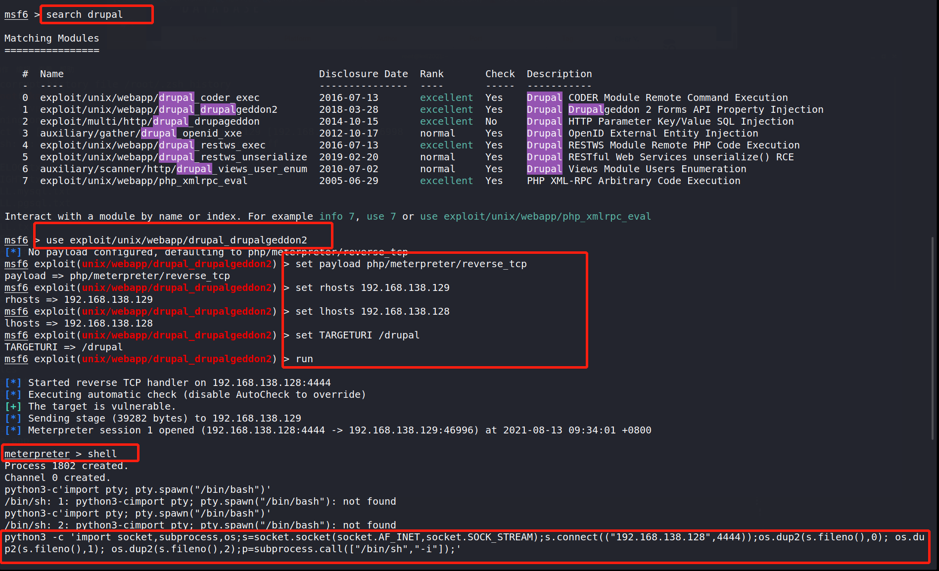Viewport: 939px width, 571px height.
Task: Click the terminal vertical scrollbar
Action: pyautogui.click(x=933, y=338)
